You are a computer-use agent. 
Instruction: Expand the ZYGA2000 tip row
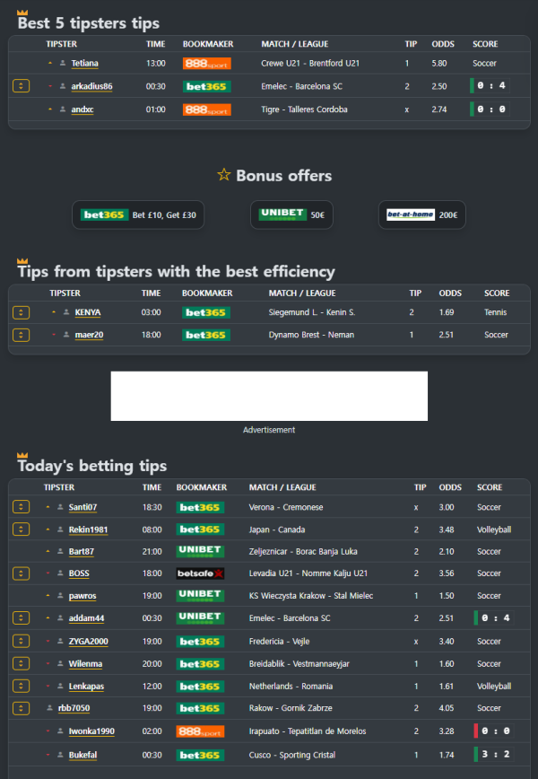click(22, 642)
